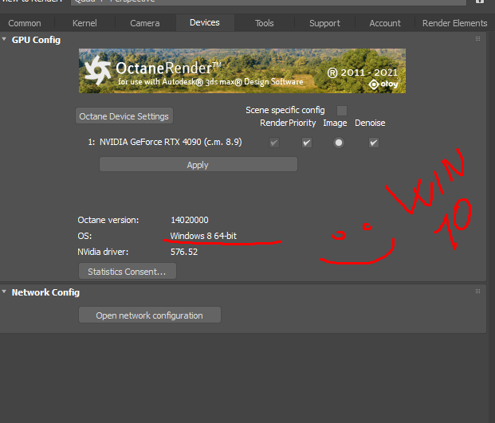The height and width of the screenshot is (423, 495).
Task: Open the Render Elements tab
Action: tap(454, 23)
